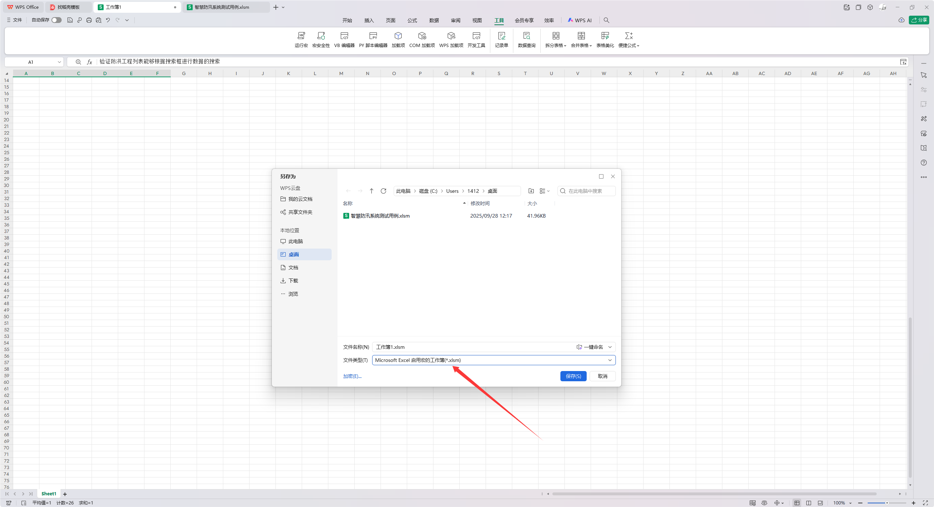This screenshot has height=507, width=934.
Task: Click the zoom slider in status bar
Action: (887, 503)
